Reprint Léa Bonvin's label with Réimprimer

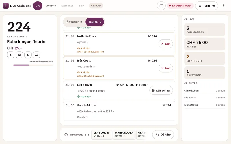click(161, 90)
